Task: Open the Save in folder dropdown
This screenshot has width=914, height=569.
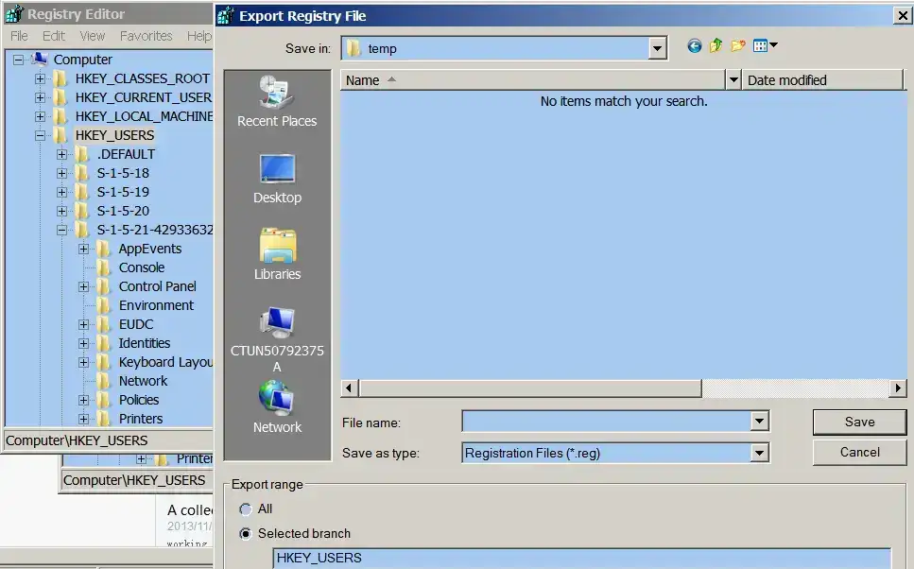Action: coord(658,48)
